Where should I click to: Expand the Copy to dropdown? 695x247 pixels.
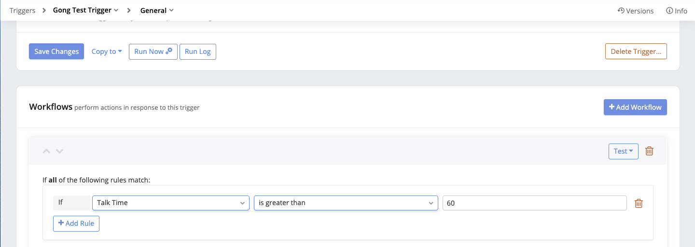click(107, 52)
